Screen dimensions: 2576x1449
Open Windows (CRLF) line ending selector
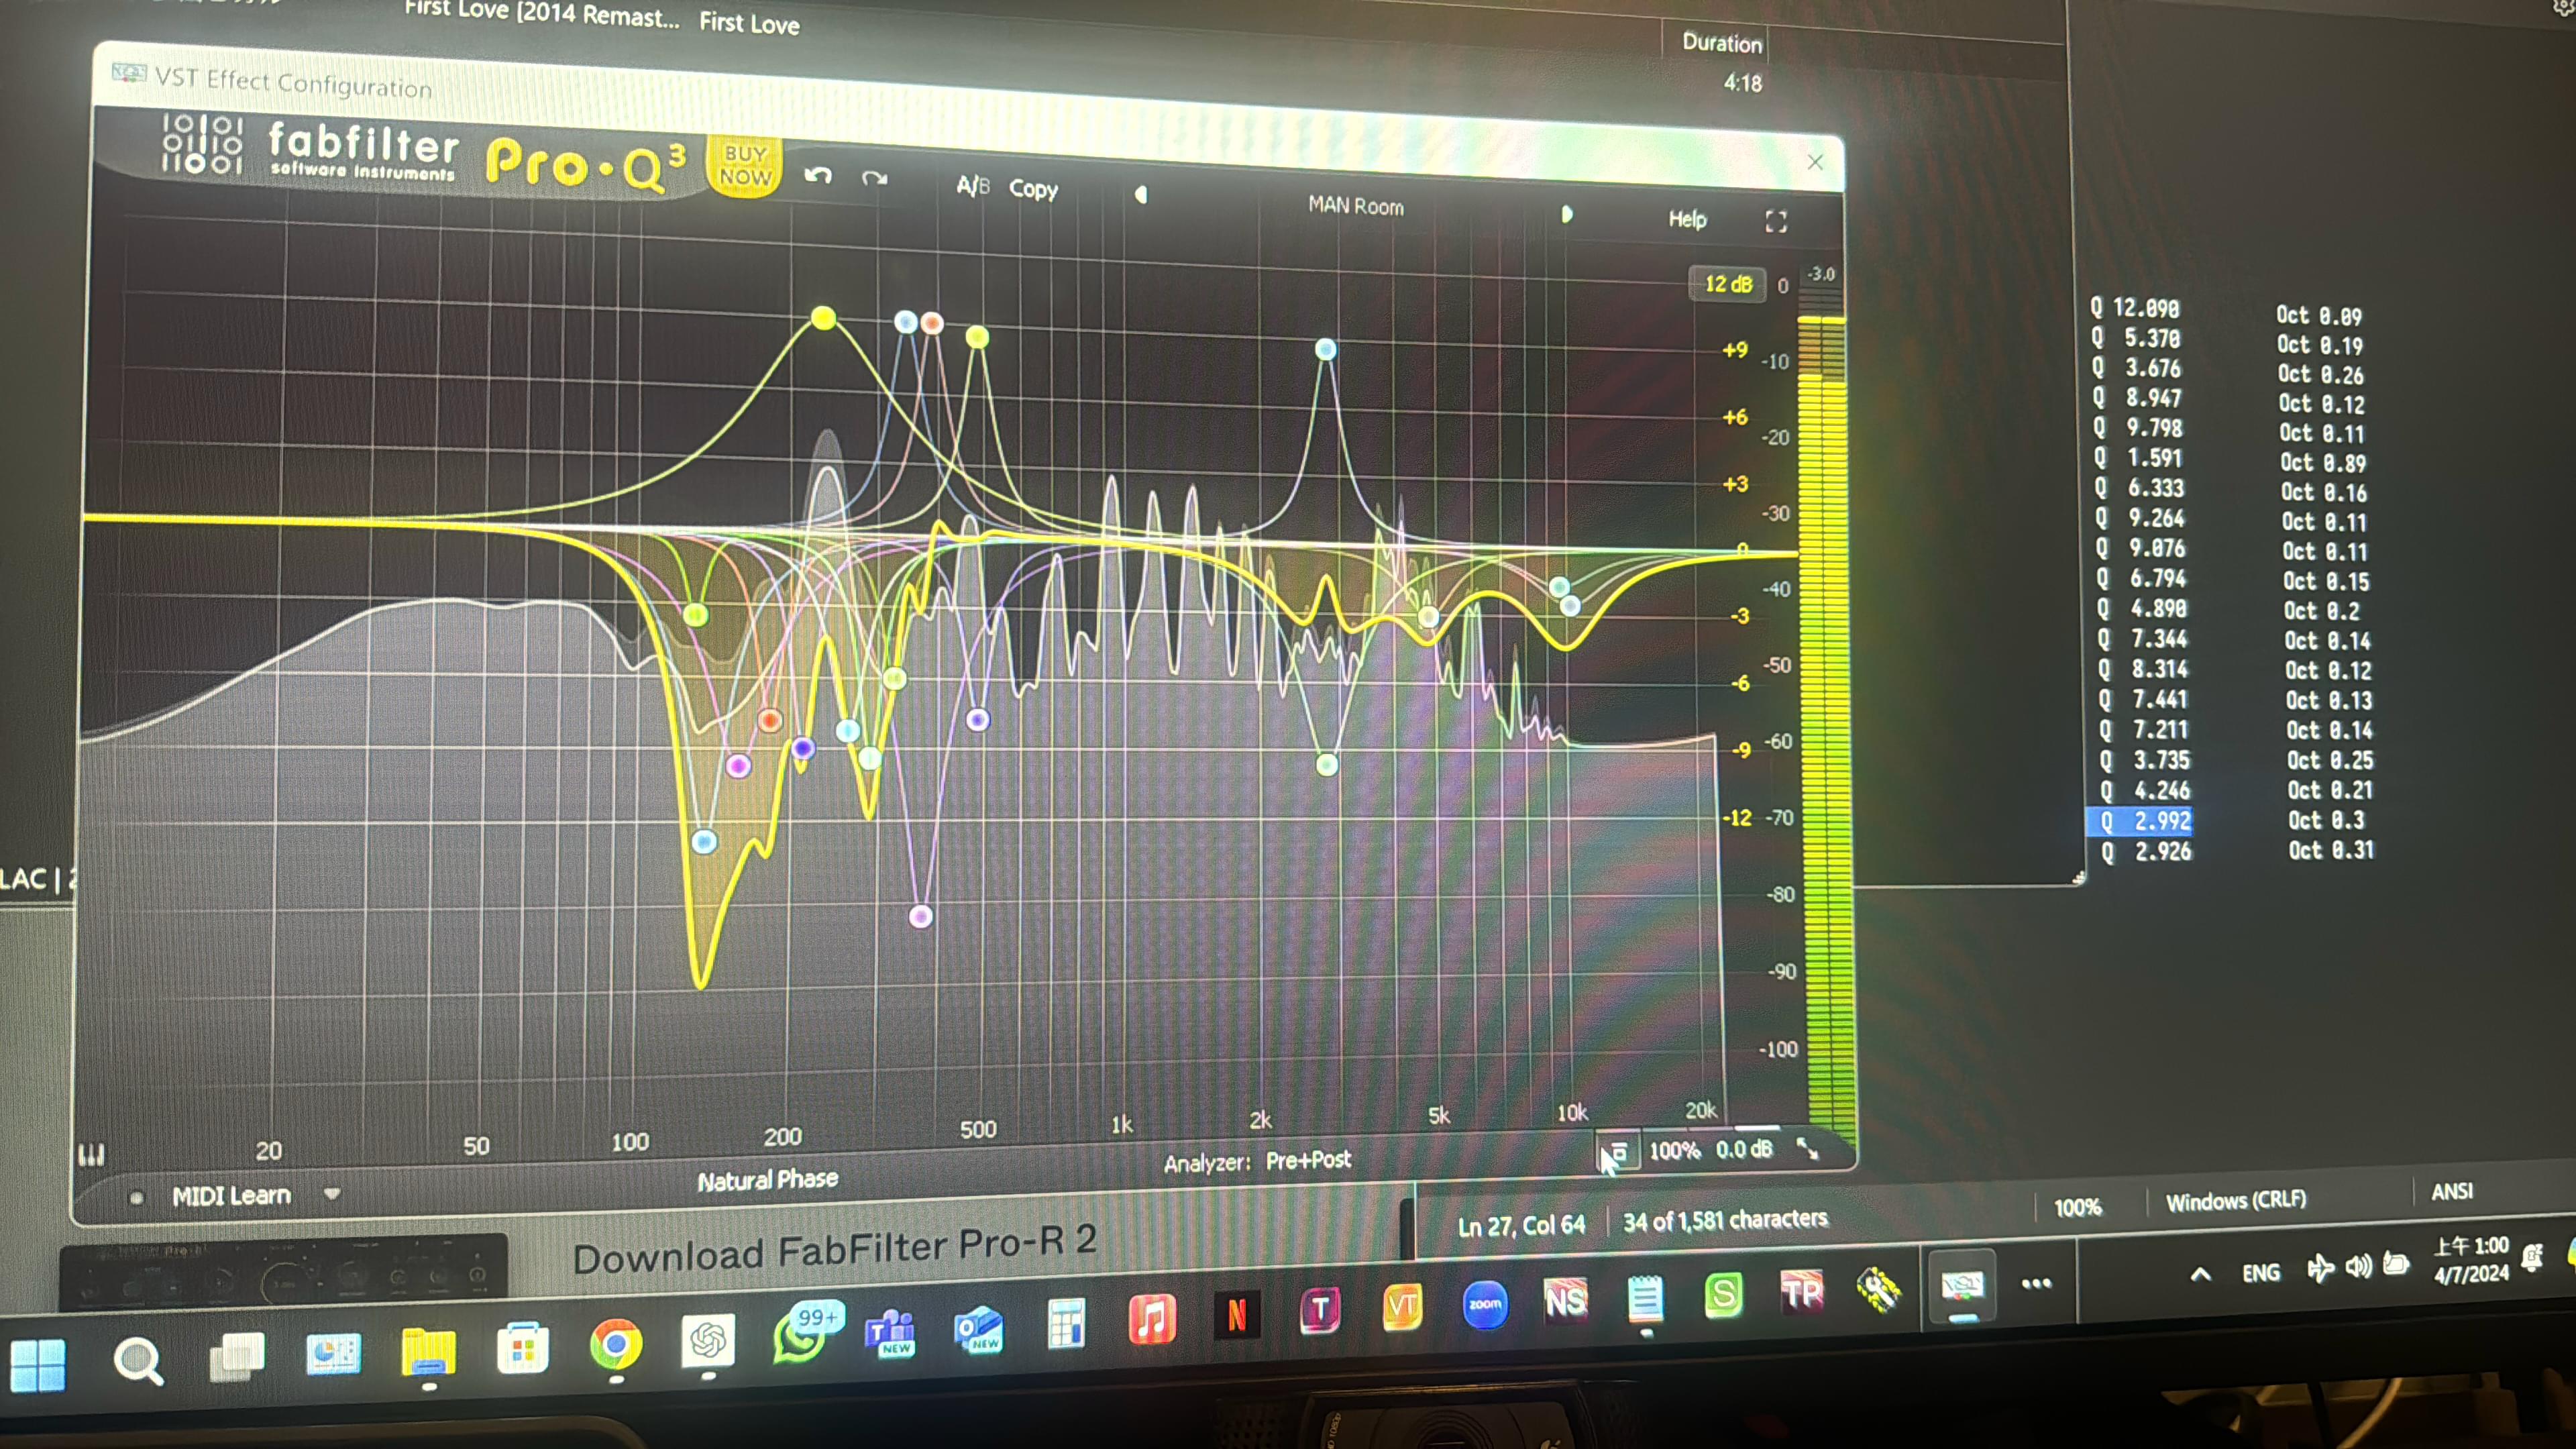[2236, 1200]
